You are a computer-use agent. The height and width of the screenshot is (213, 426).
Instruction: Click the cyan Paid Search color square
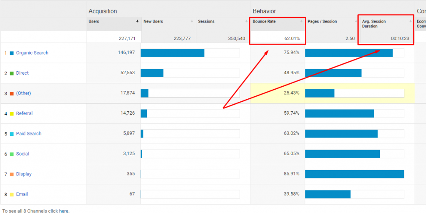12,134
